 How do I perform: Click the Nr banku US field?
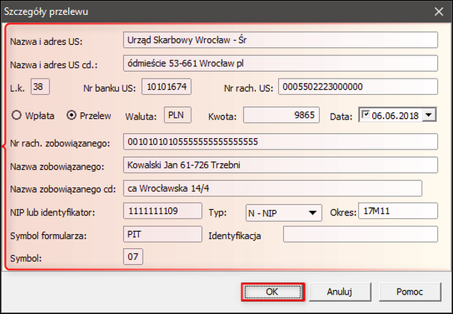click(167, 87)
